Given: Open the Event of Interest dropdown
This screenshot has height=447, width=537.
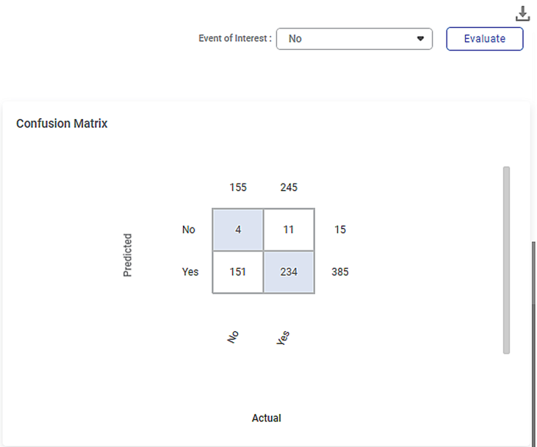Looking at the screenshot, I should 354,39.
